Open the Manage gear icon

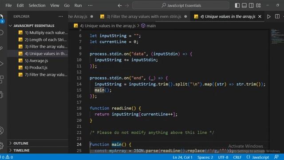tap(1, 145)
